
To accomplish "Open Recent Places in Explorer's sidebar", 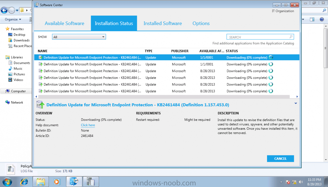I will click(x=20, y=46).
